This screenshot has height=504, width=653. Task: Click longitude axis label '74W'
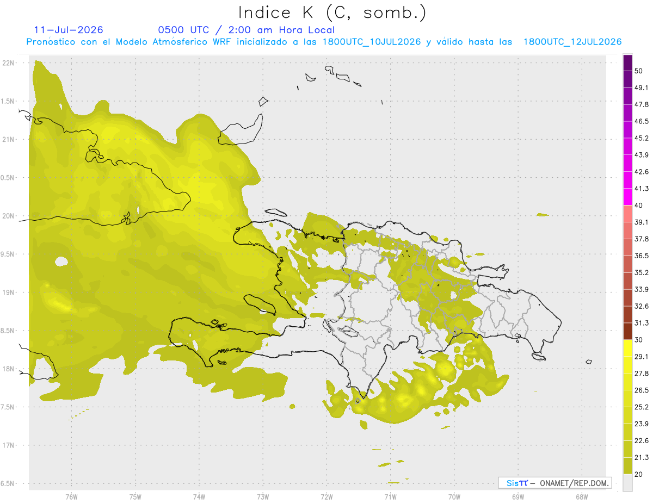[x=199, y=496]
